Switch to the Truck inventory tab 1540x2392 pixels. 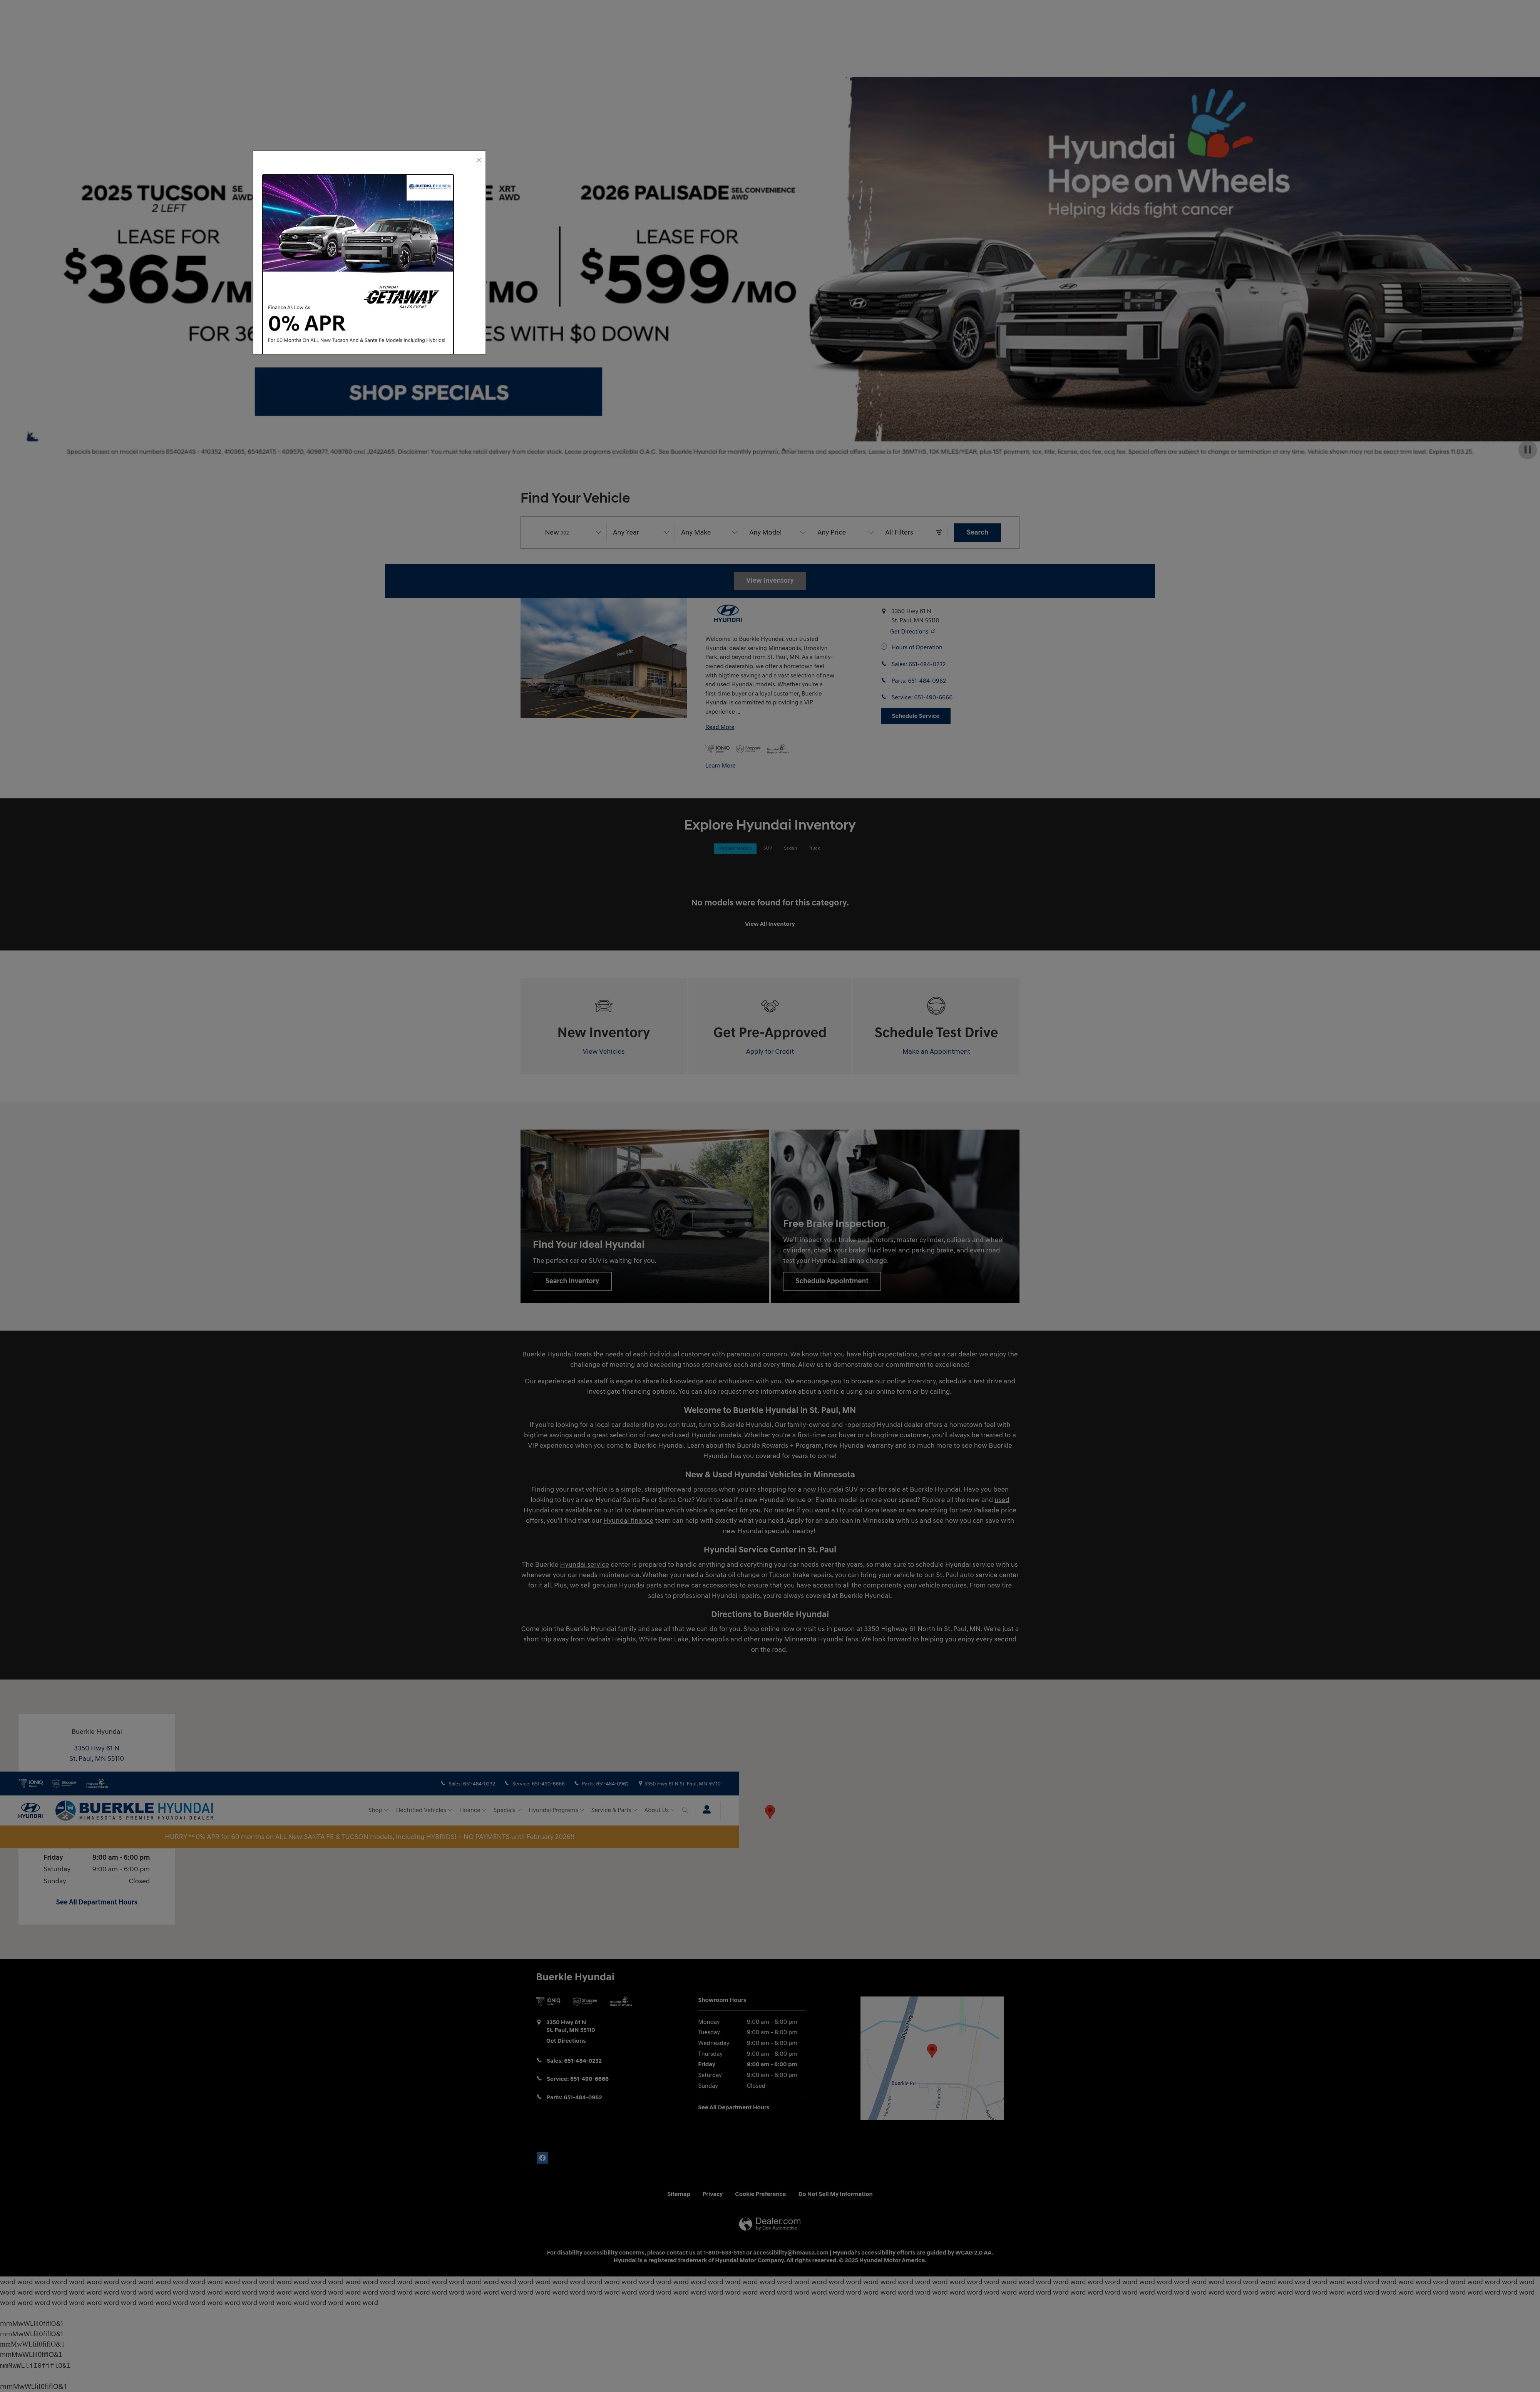point(814,848)
